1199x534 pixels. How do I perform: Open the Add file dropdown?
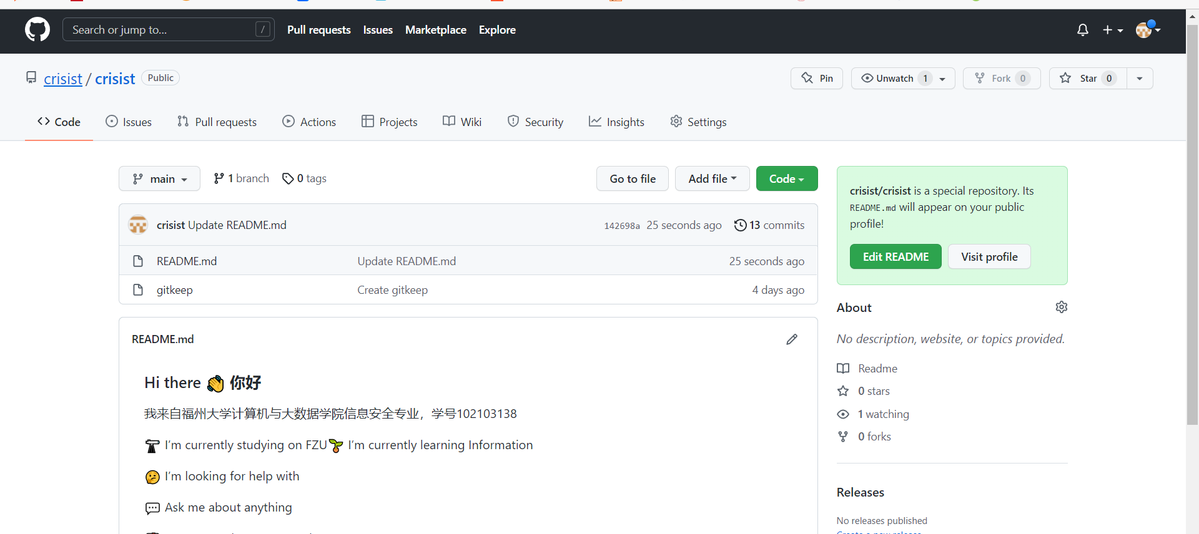click(x=713, y=178)
